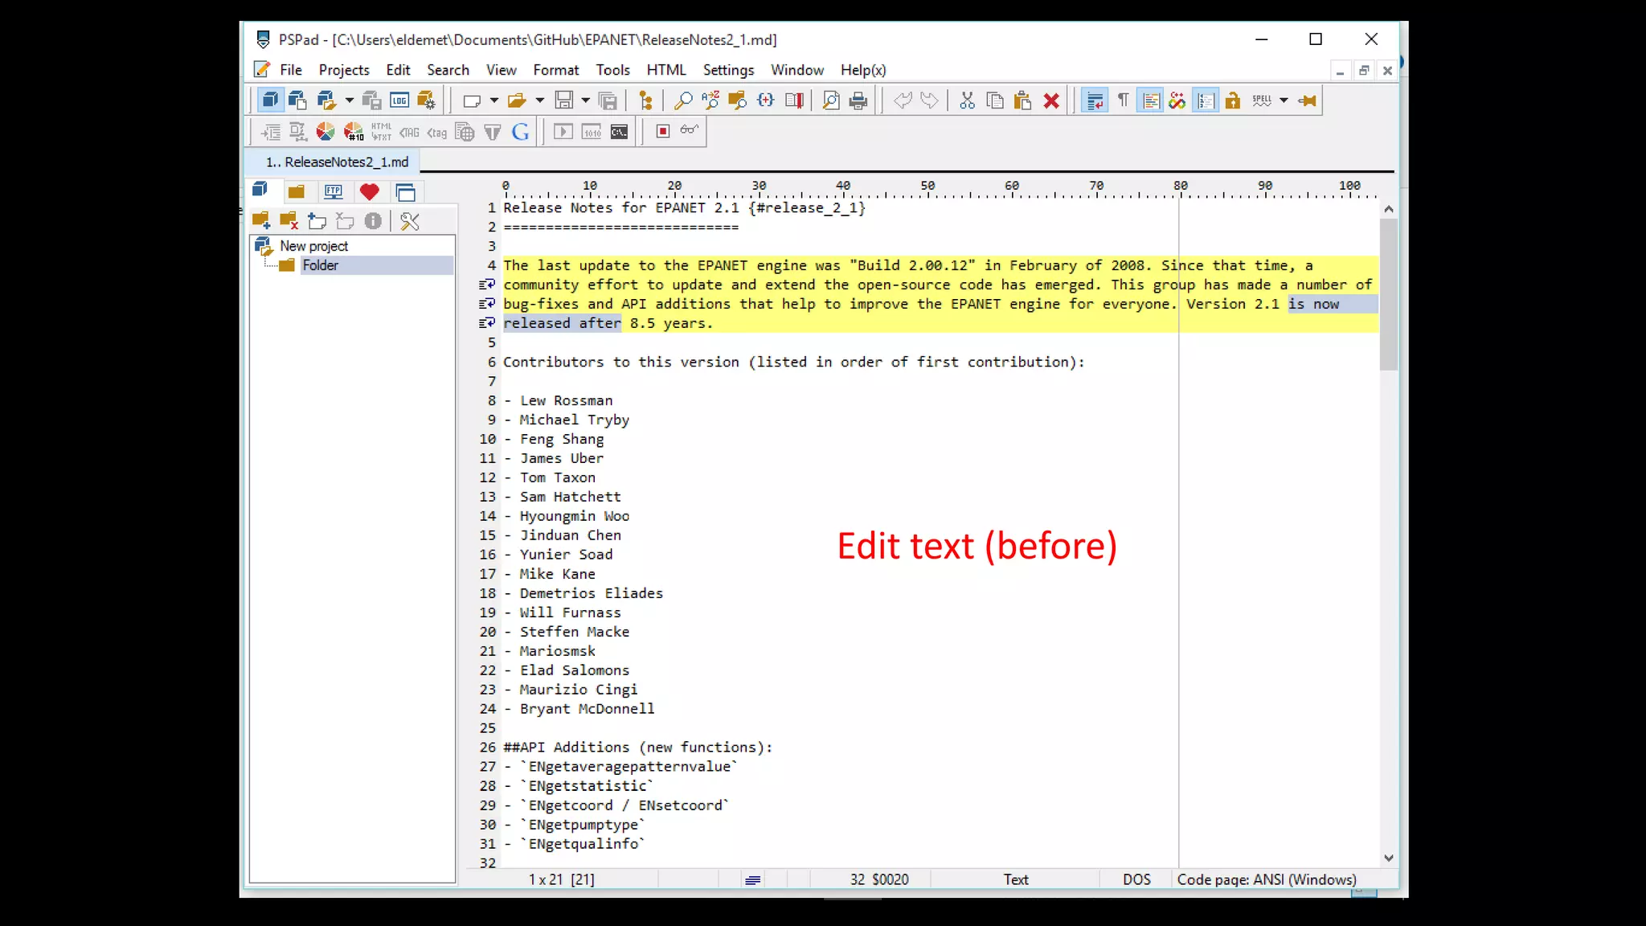Click the bookmark book icon
Viewport: 1646px width, 926px height.
[794, 100]
